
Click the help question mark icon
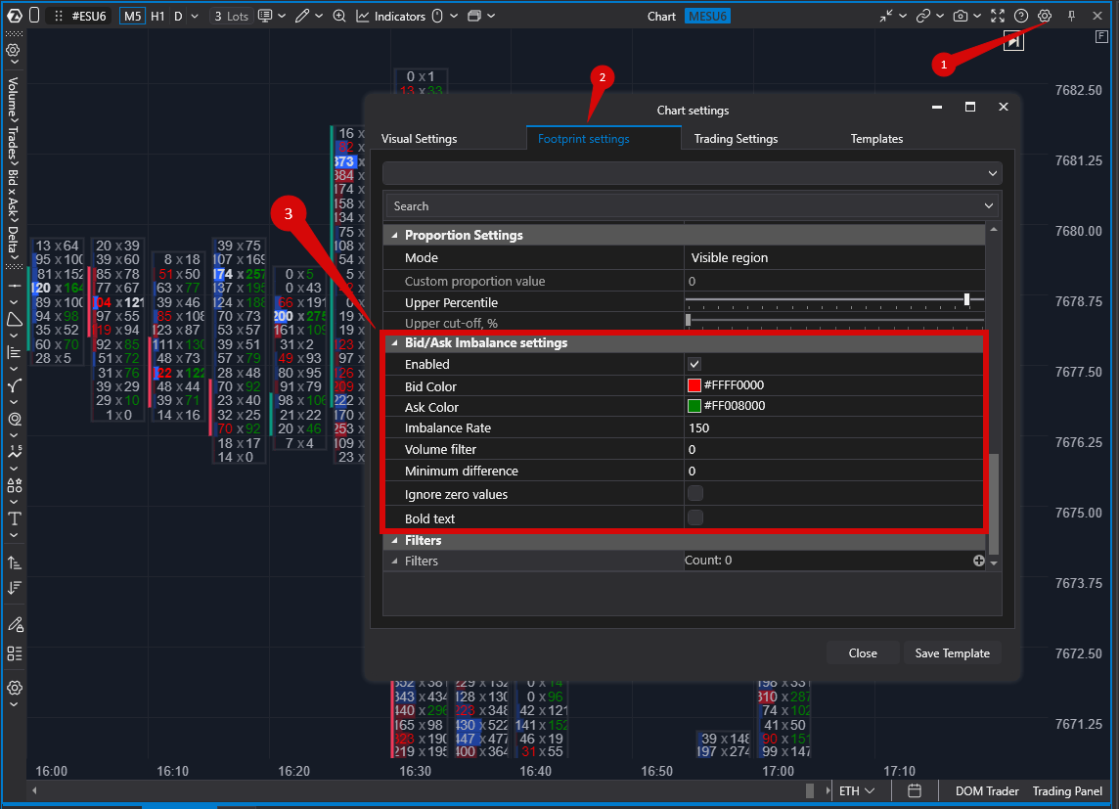click(x=1021, y=16)
